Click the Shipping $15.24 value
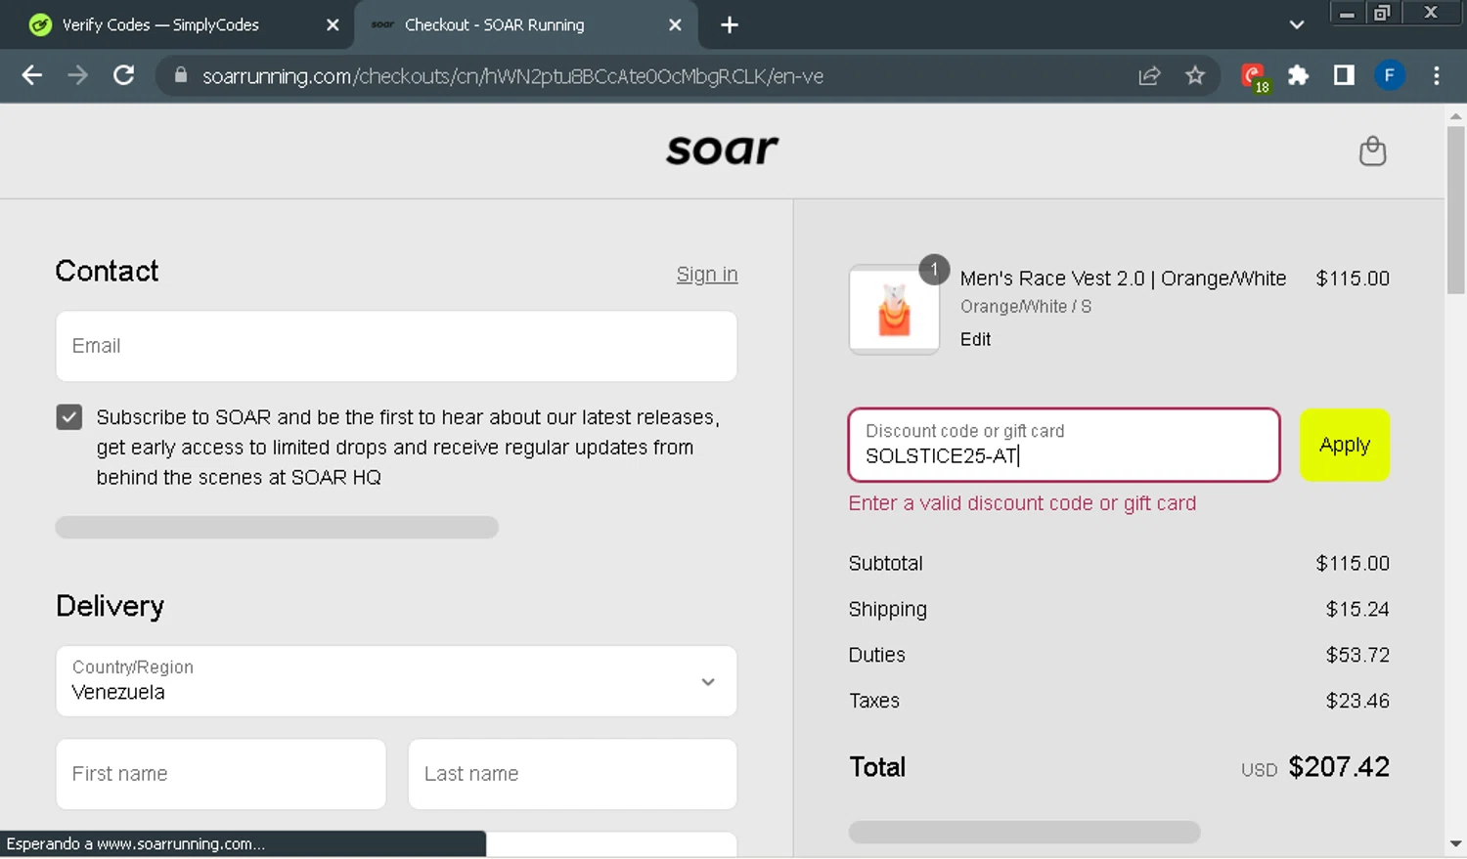Viewport: 1467px width, 859px height. [1357, 609]
